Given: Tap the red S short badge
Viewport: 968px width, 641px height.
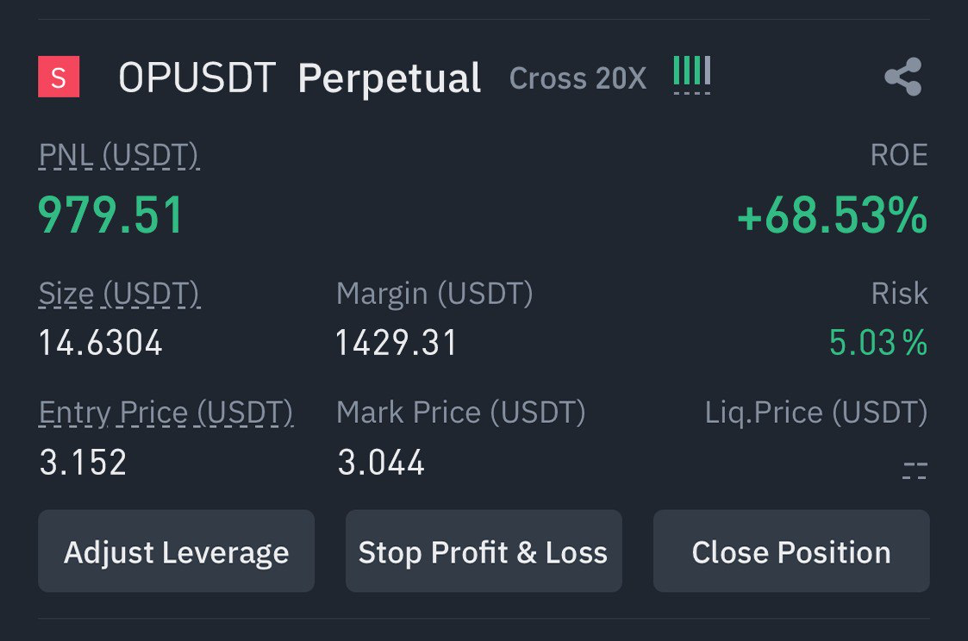Looking at the screenshot, I should 59,78.
